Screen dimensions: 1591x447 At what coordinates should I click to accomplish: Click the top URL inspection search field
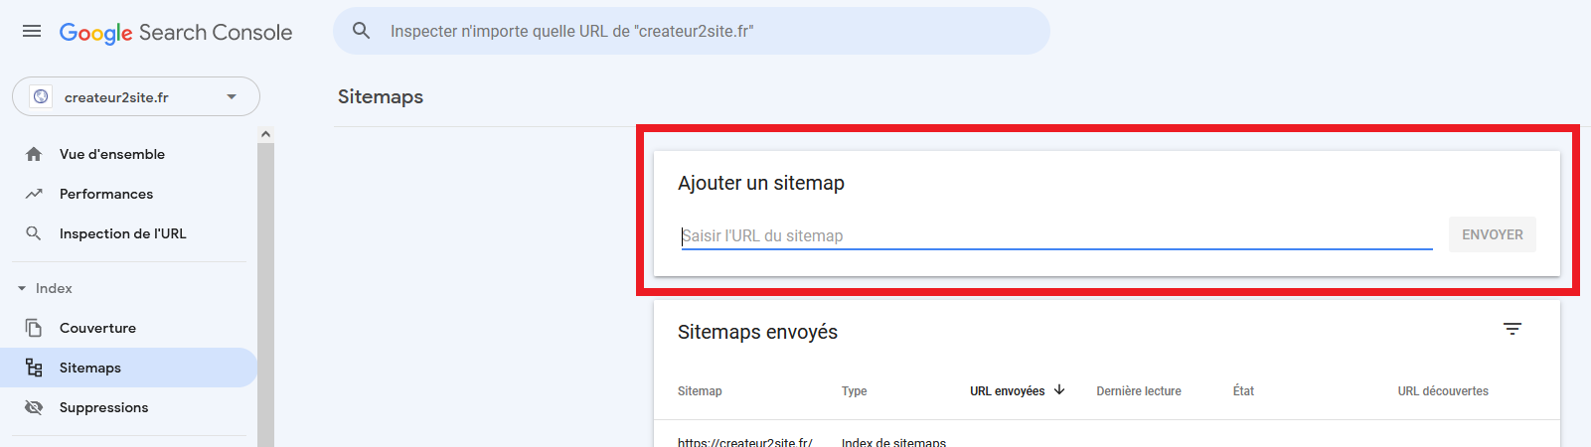706,31
